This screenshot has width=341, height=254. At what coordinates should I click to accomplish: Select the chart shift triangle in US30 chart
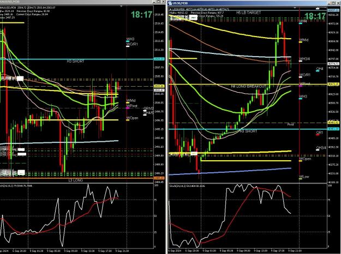pyautogui.click(x=295, y=8)
